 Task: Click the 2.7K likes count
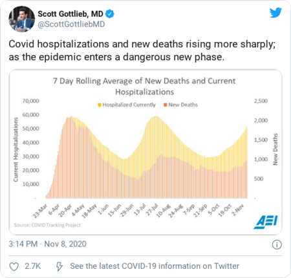click(32, 266)
